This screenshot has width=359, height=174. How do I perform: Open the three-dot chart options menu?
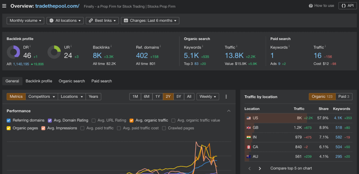click(x=226, y=97)
